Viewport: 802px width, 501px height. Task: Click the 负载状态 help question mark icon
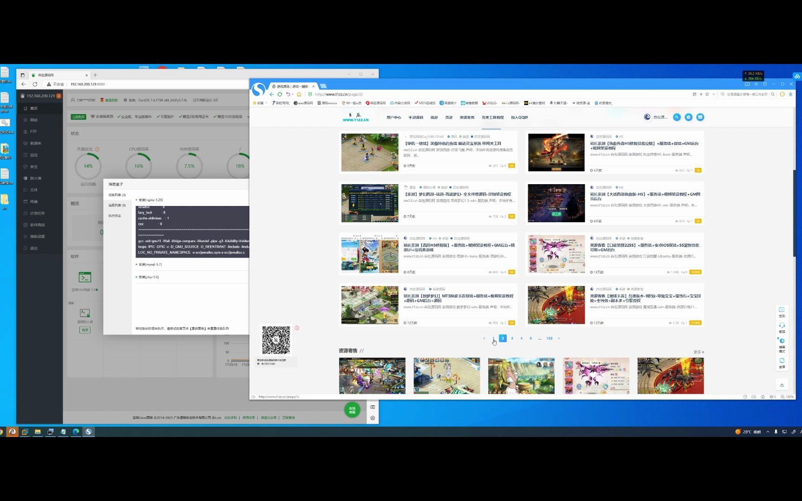[97, 149]
